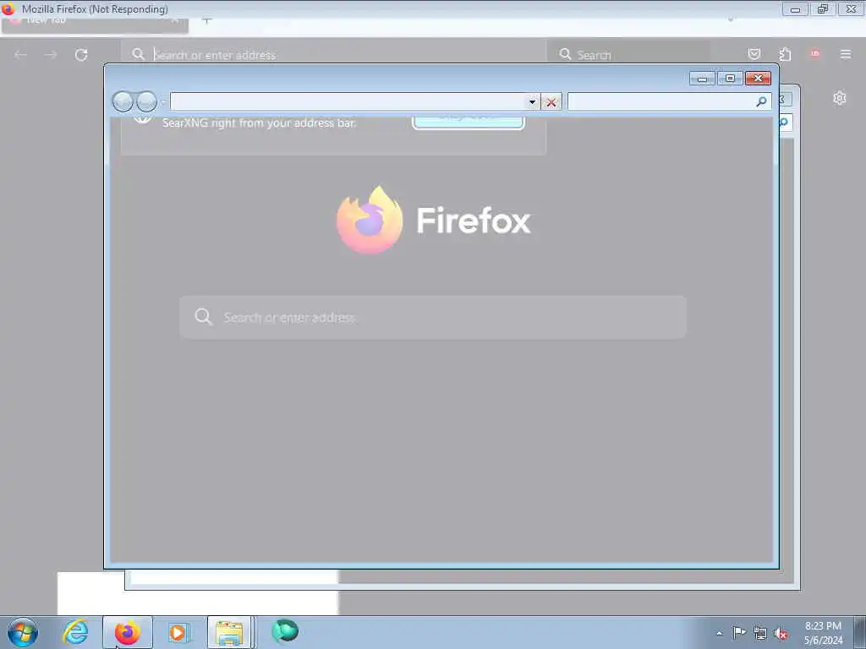Click the Show desktop strip
The image size is (866, 649).
(x=860, y=632)
